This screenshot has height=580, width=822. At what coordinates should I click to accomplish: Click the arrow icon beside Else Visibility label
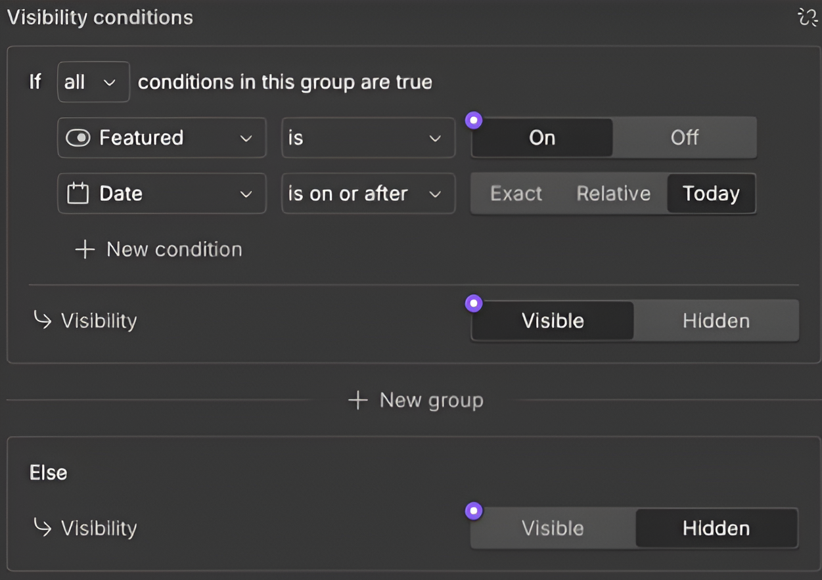click(x=43, y=527)
